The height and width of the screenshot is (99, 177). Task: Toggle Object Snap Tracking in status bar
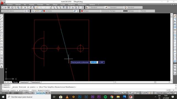(x=38, y=93)
